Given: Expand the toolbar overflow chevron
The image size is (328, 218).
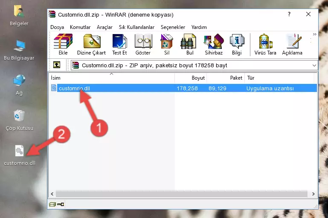Looking at the screenshot, I should pos(314,34).
